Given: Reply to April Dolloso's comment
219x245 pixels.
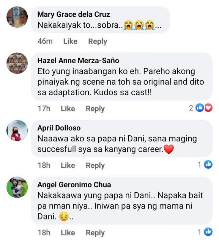Looking at the screenshot, I should [x=95, y=165].
